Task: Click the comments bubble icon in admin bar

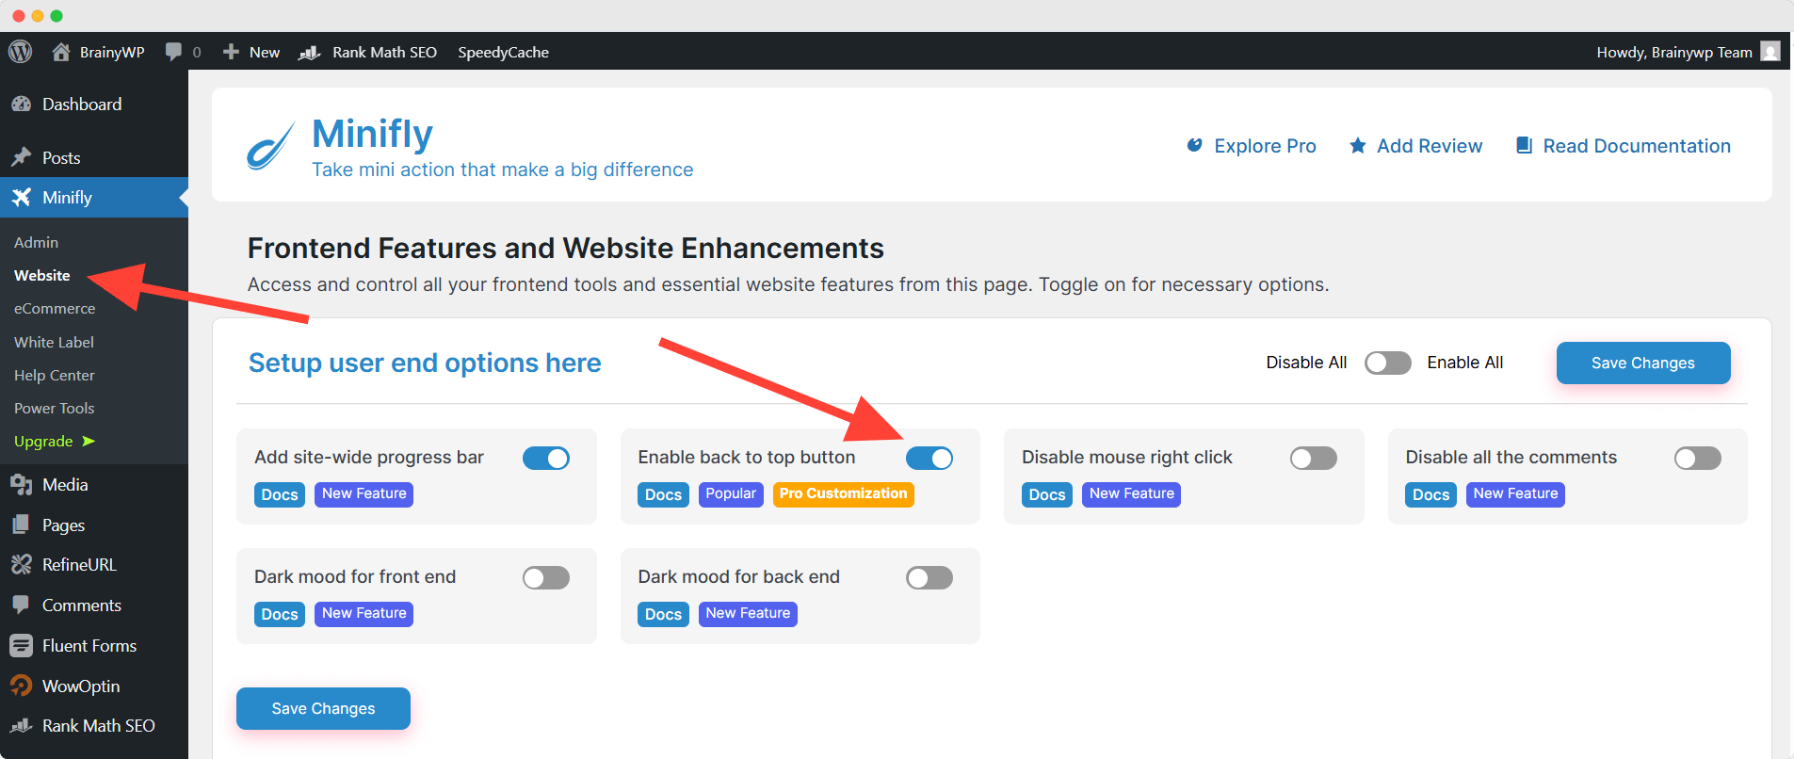Action: point(173,52)
